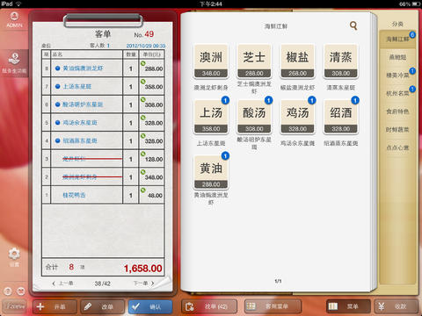
Task: Select order row 1 桂花鸭舌
Action: [103, 195]
